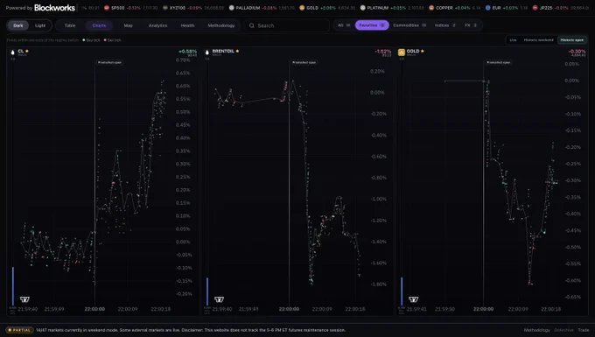Click the GOLD ticker coin icon
595x337 pixels.
pos(302,8)
